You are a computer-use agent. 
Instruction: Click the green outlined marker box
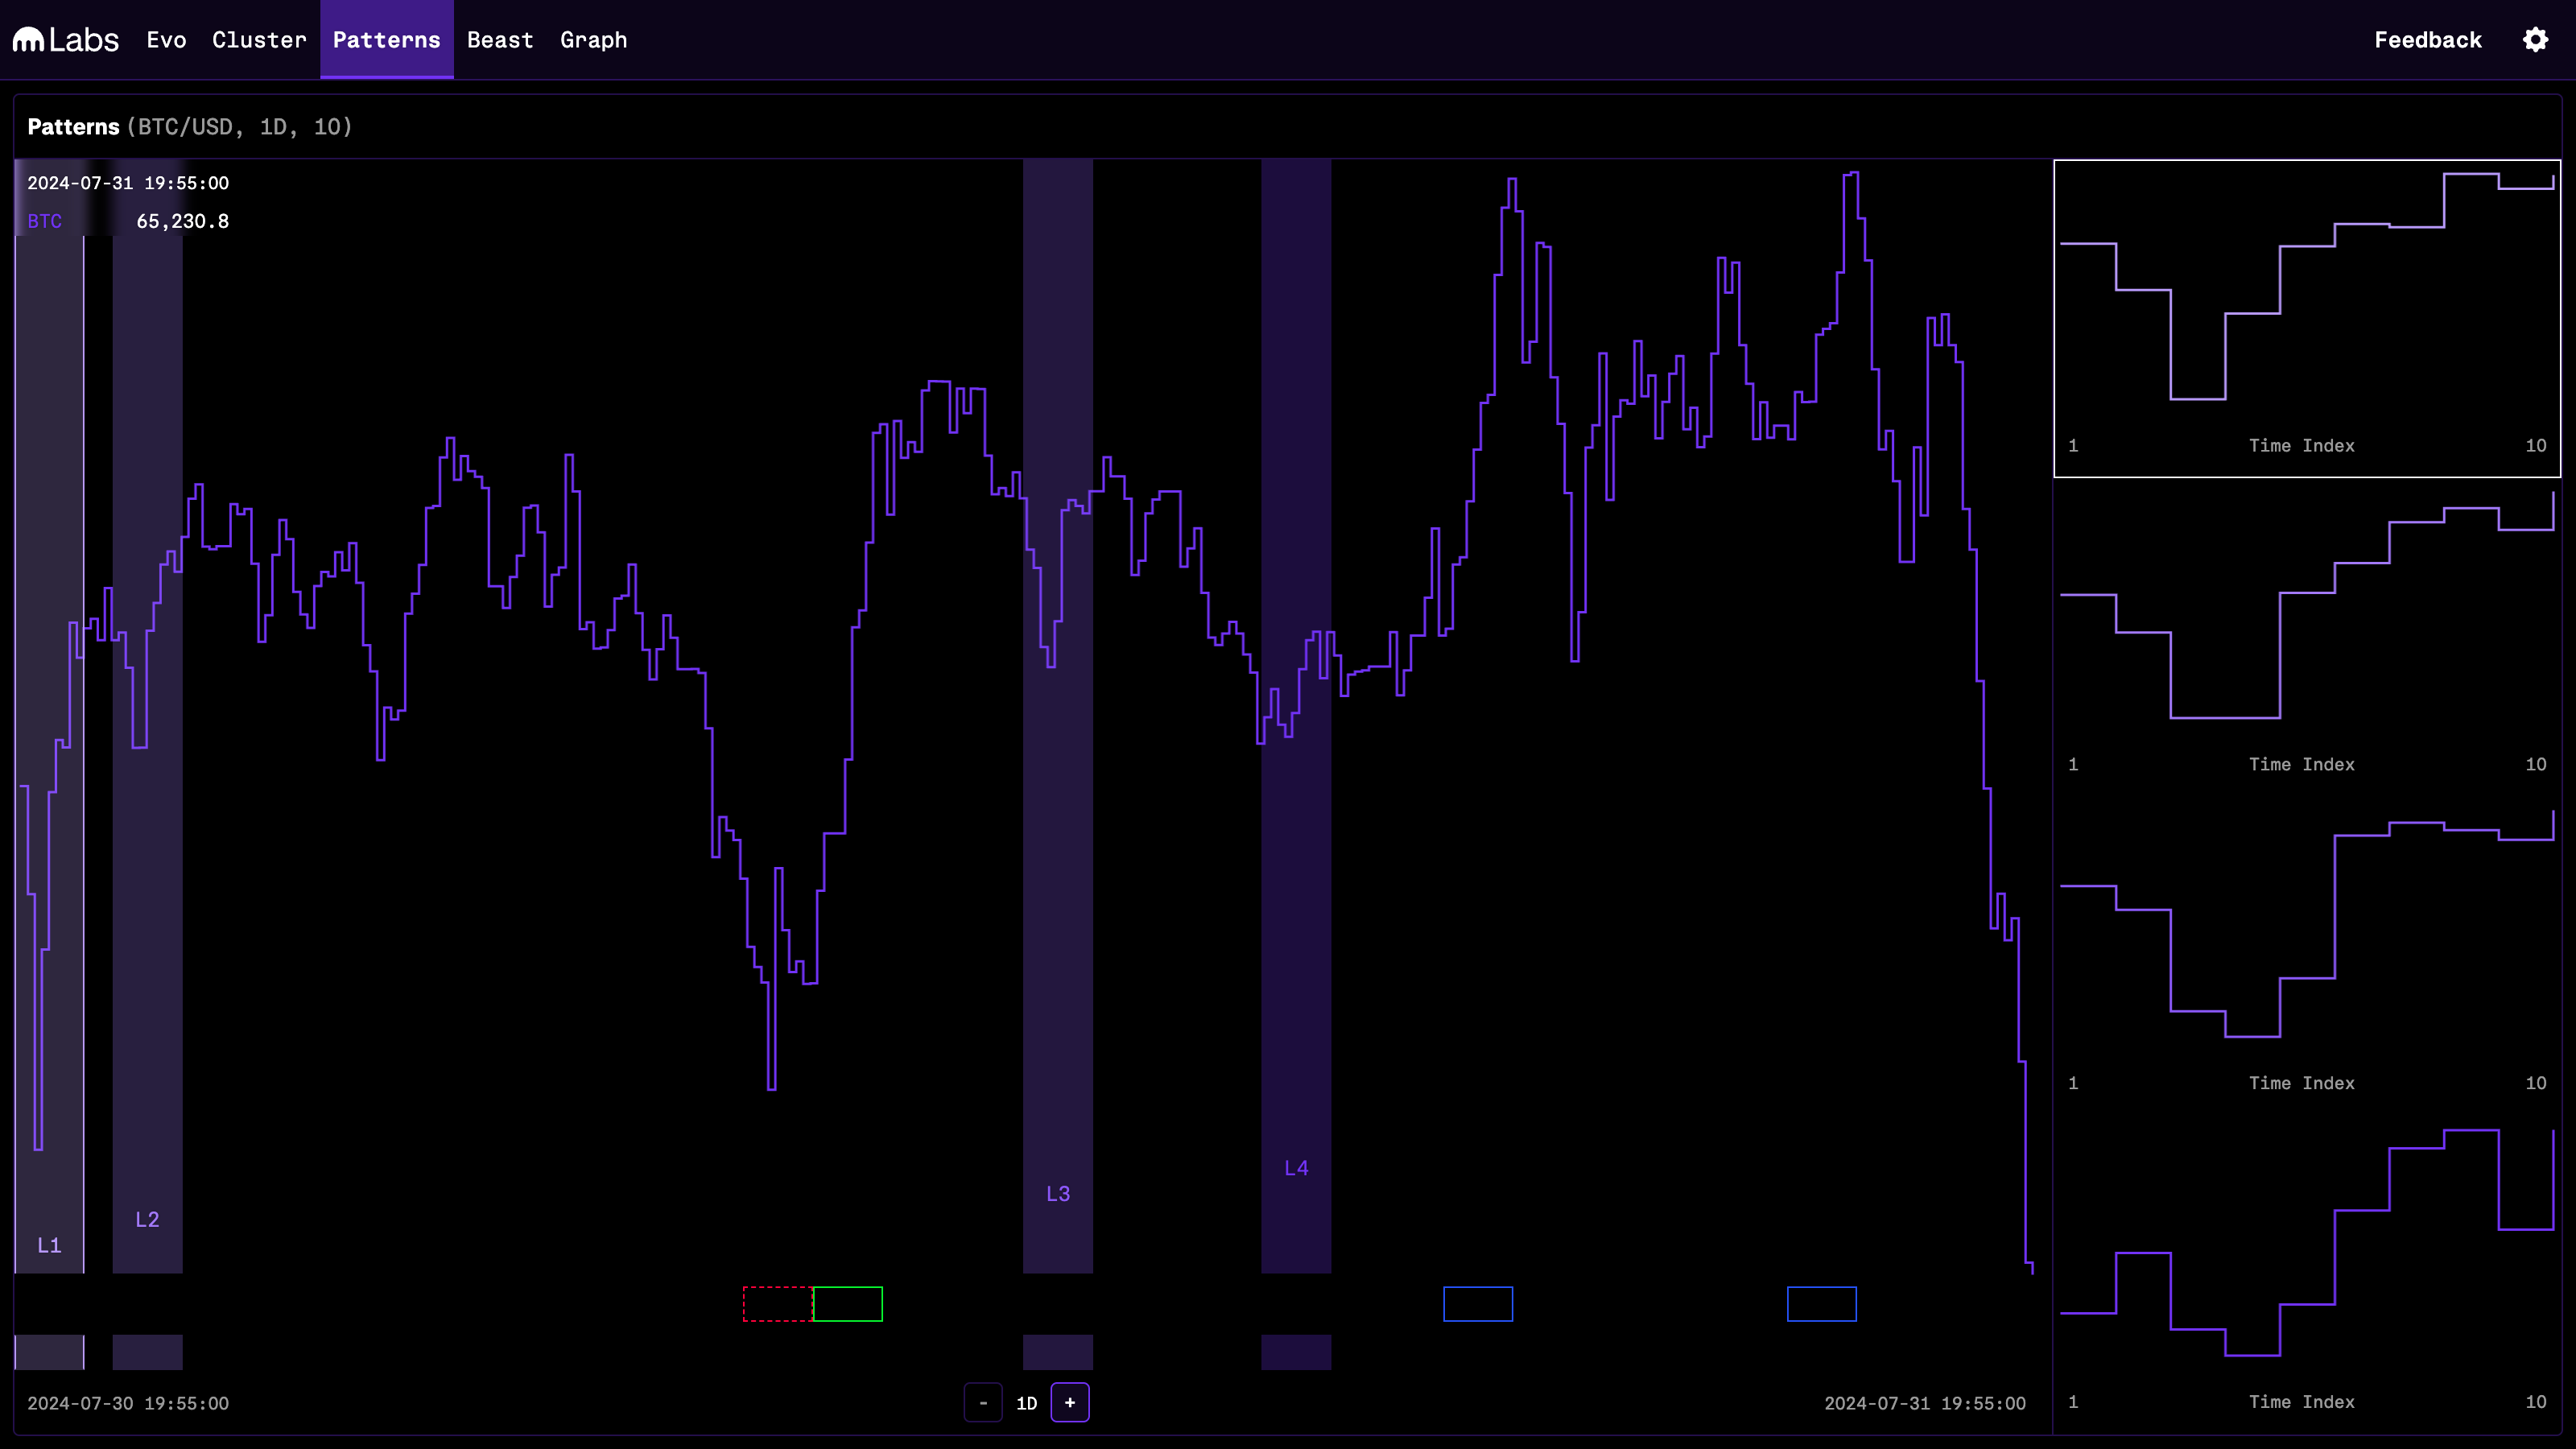tap(848, 1304)
